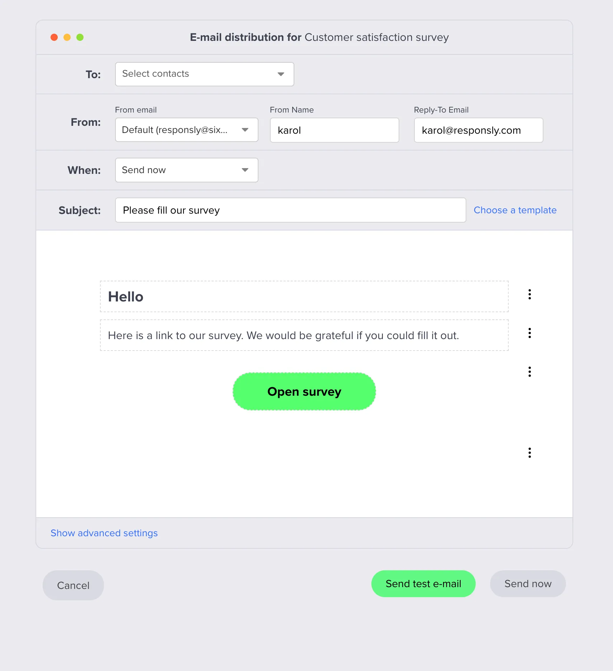Click the red traffic-light dot
The height and width of the screenshot is (671, 613).
54,37
